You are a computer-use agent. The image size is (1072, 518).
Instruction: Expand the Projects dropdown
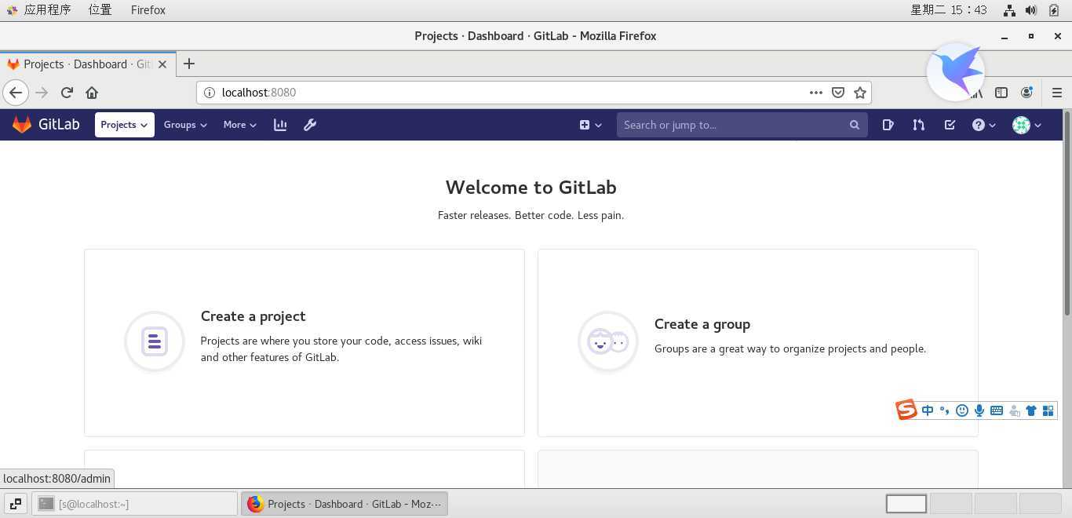pyautogui.click(x=125, y=125)
